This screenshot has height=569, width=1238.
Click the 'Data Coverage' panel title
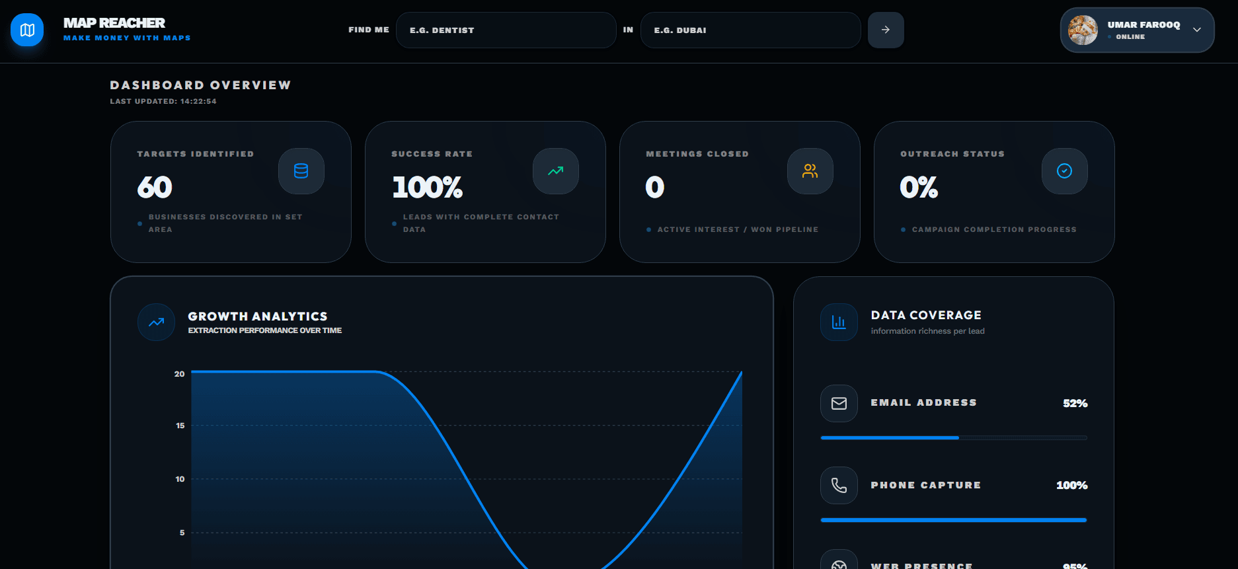click(x=926, y=315)
